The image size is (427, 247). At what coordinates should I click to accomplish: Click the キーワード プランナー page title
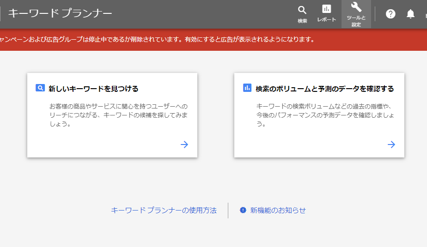60,13
